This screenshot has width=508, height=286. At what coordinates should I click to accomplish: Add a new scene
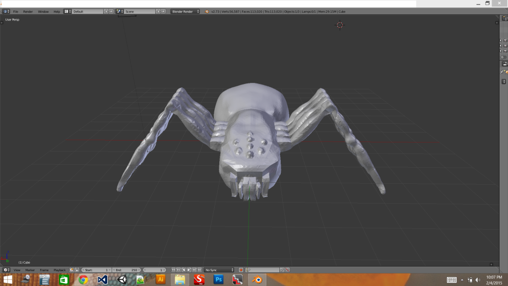pyautogui.click(x=158, y=11)
